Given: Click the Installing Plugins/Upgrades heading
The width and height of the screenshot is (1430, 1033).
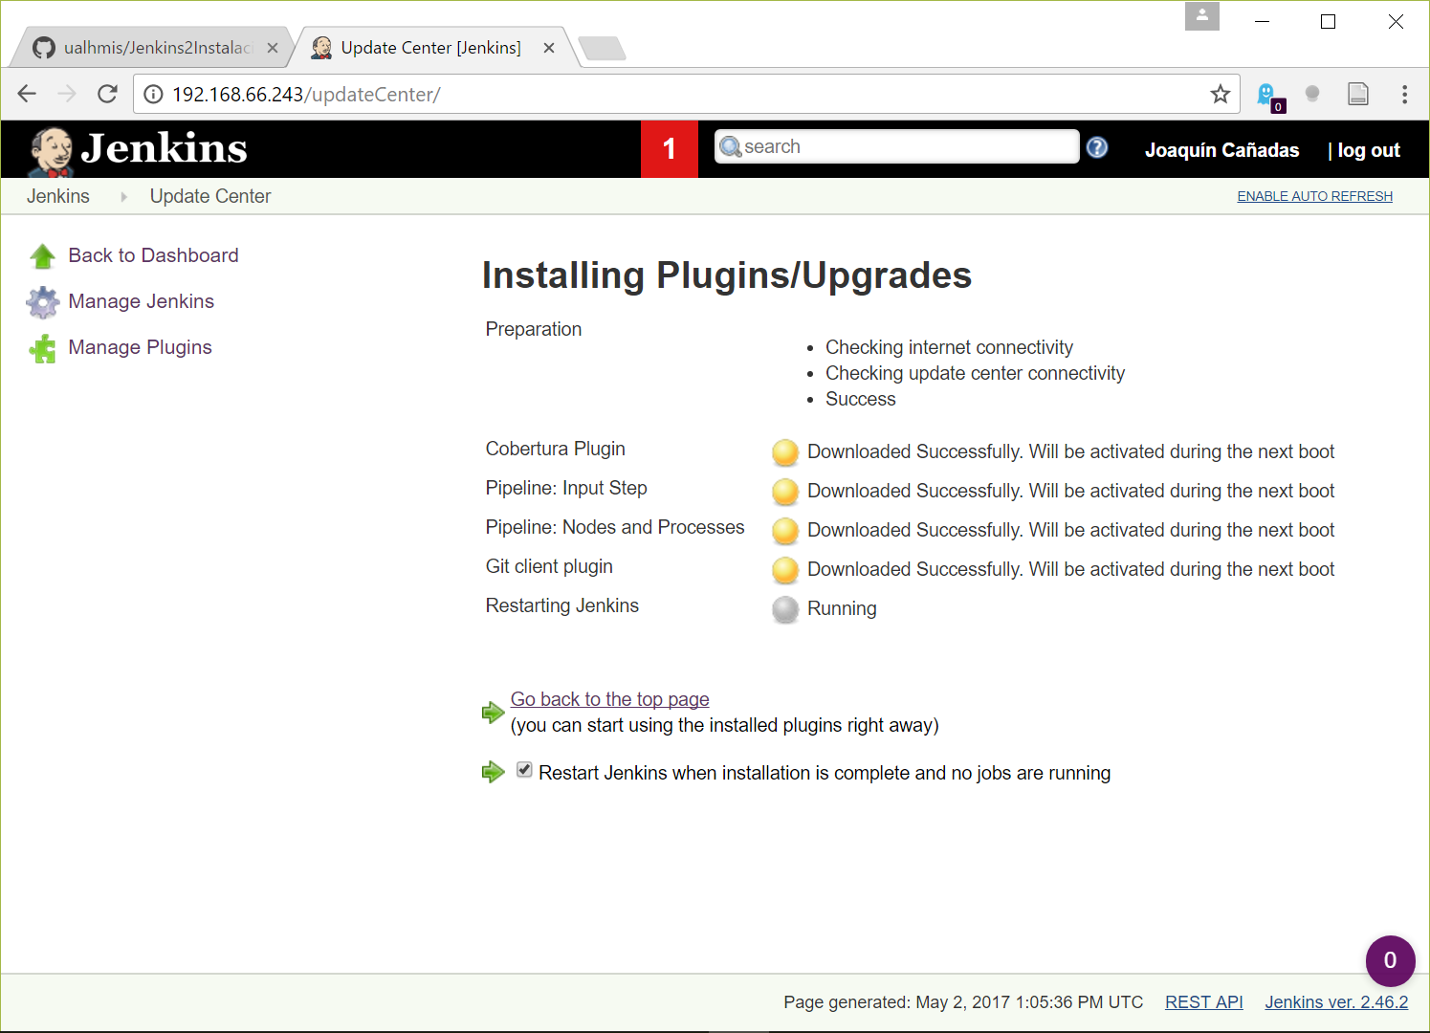Looking at the screenshot, I should point(727,275).
